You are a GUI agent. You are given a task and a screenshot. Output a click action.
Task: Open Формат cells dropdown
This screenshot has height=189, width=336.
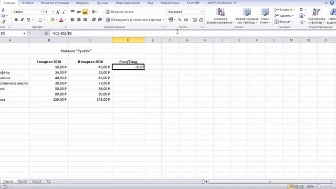tap(283, 22)
